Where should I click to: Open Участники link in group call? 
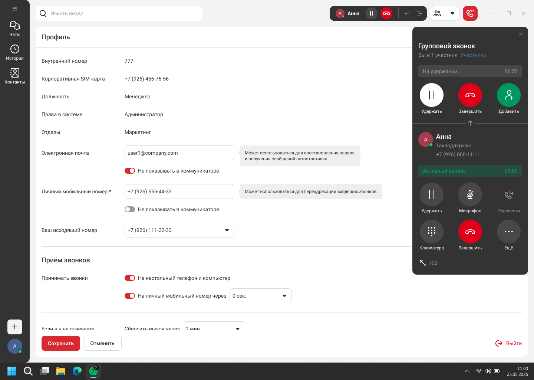point(473,55)
